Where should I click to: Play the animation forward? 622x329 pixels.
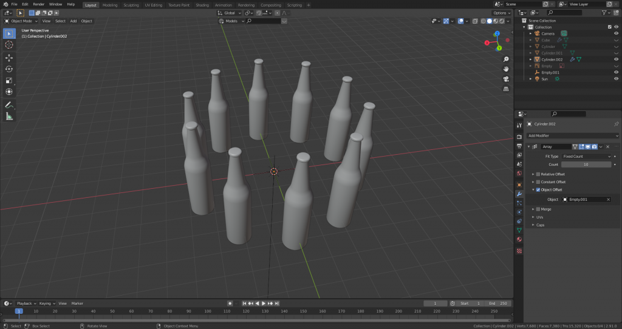click(x=264, y=304)
